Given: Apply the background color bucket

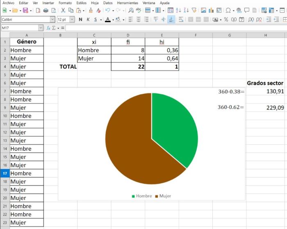Looking at the screenshot, I should (x=118, y=19).
